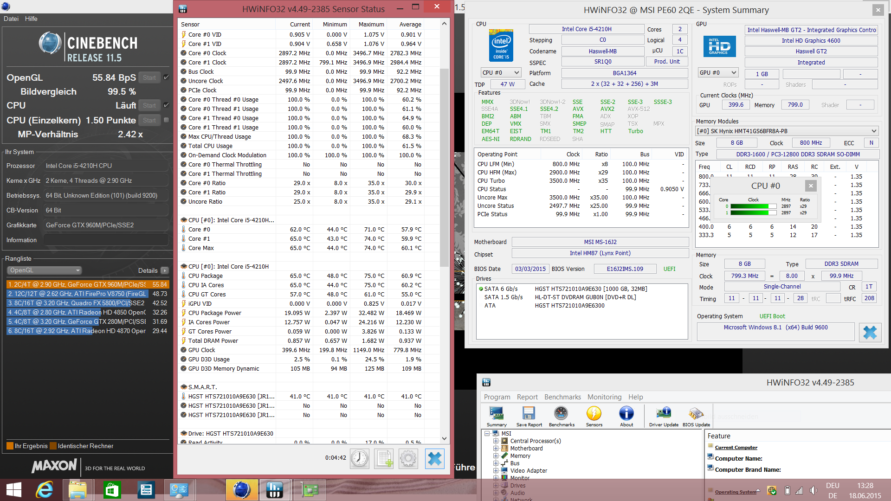This screenshot has height=501, width=891.
Task: Open the Help menu in HWiNFO32
Action: [x=636, y=397]
